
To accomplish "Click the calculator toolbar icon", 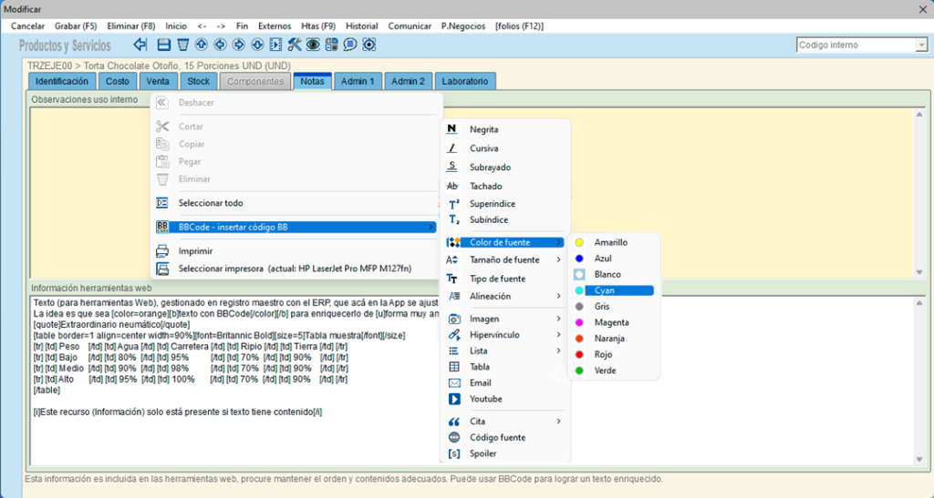I will point(331,45).
